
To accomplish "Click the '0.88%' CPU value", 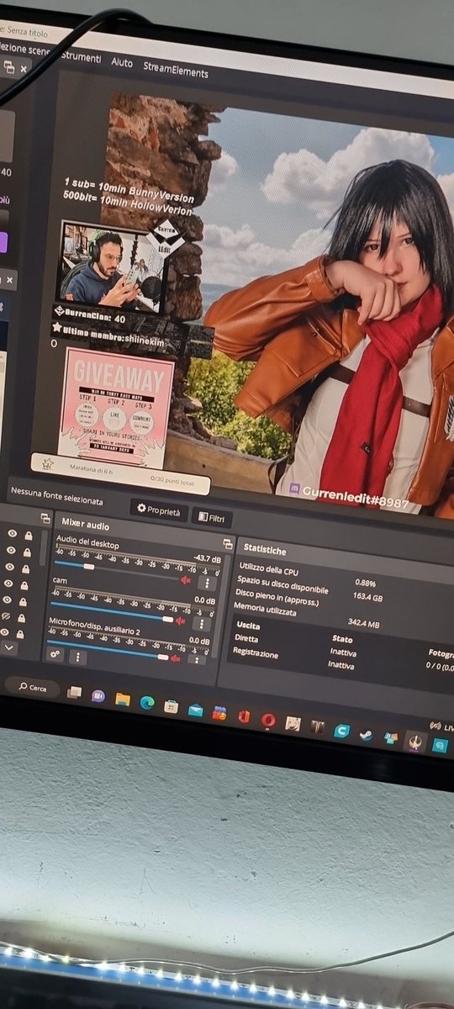I will point(365,583).
